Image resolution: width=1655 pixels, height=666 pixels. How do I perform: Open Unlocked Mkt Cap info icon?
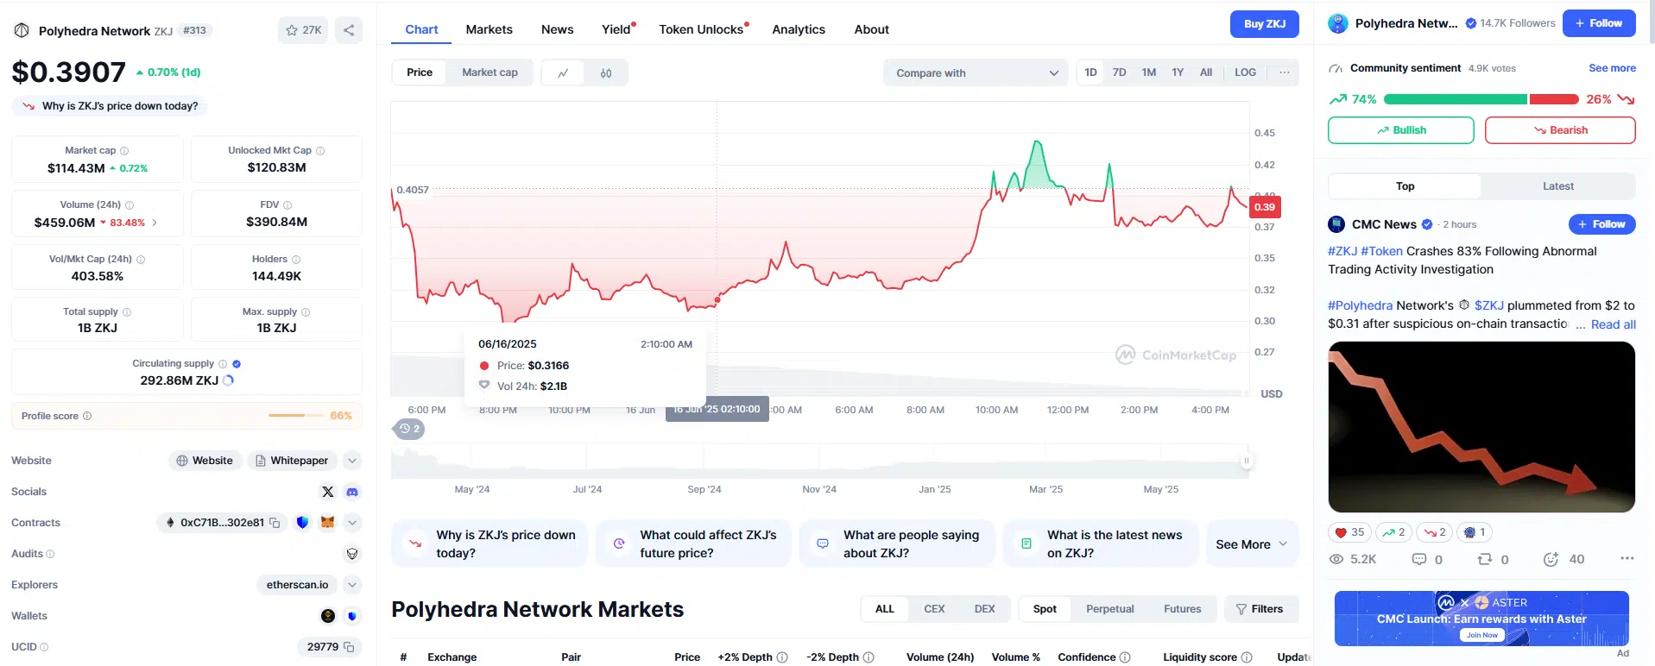pos(320,151)
